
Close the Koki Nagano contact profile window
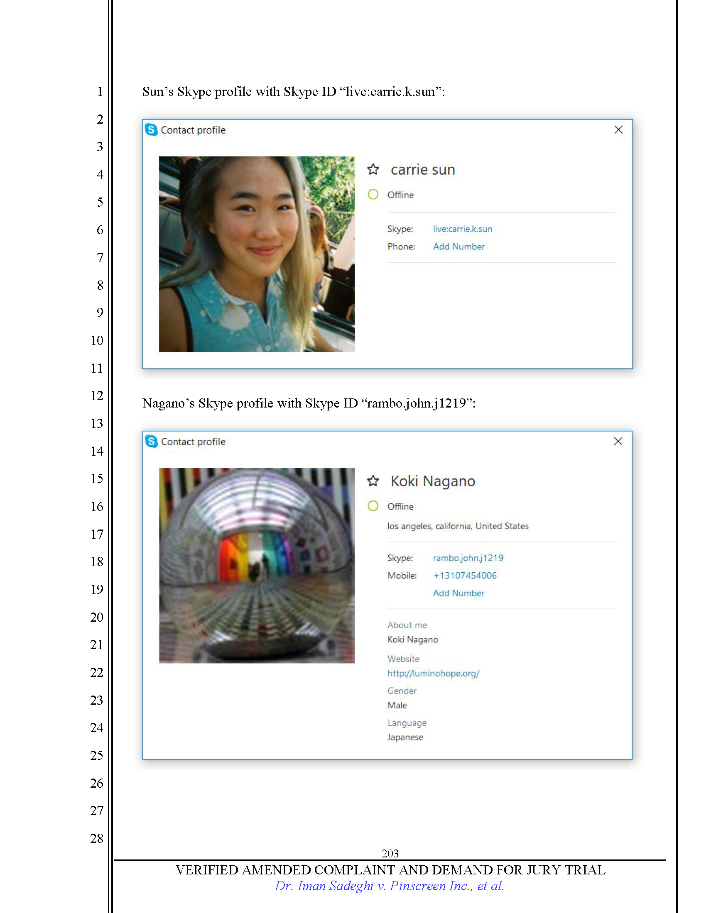tap(618, 442)
